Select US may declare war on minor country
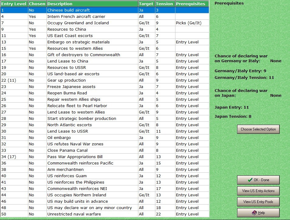The width and height of the screenshot is (290, 220). pyautogui.click(x=105, y=208)
